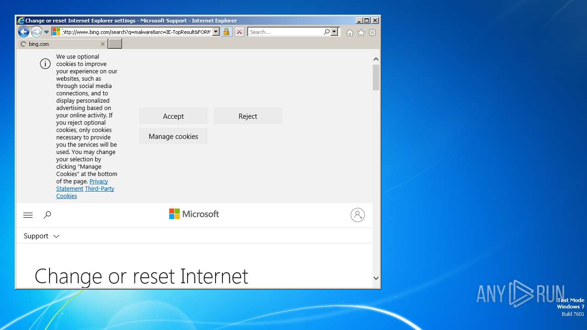Sign in via the account avatar icon
The image size is (587, 330).
[x=358, y=215]
